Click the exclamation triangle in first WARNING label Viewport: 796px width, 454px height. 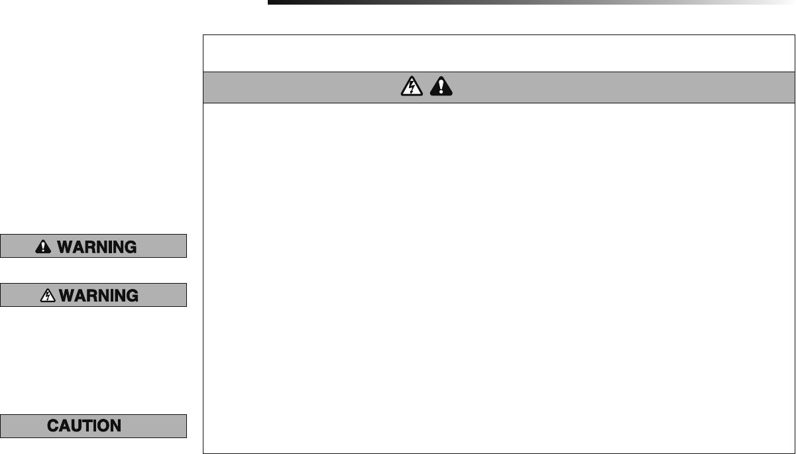pyautogui.click(x=44, y=247)
